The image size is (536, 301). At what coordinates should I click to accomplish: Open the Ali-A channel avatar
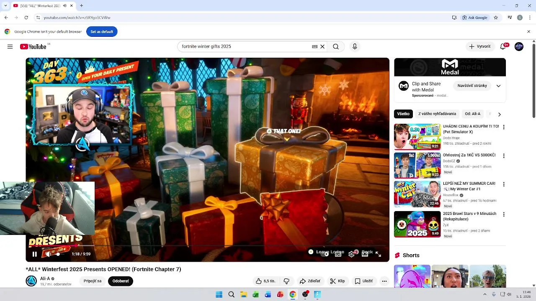tap(31, 281)
